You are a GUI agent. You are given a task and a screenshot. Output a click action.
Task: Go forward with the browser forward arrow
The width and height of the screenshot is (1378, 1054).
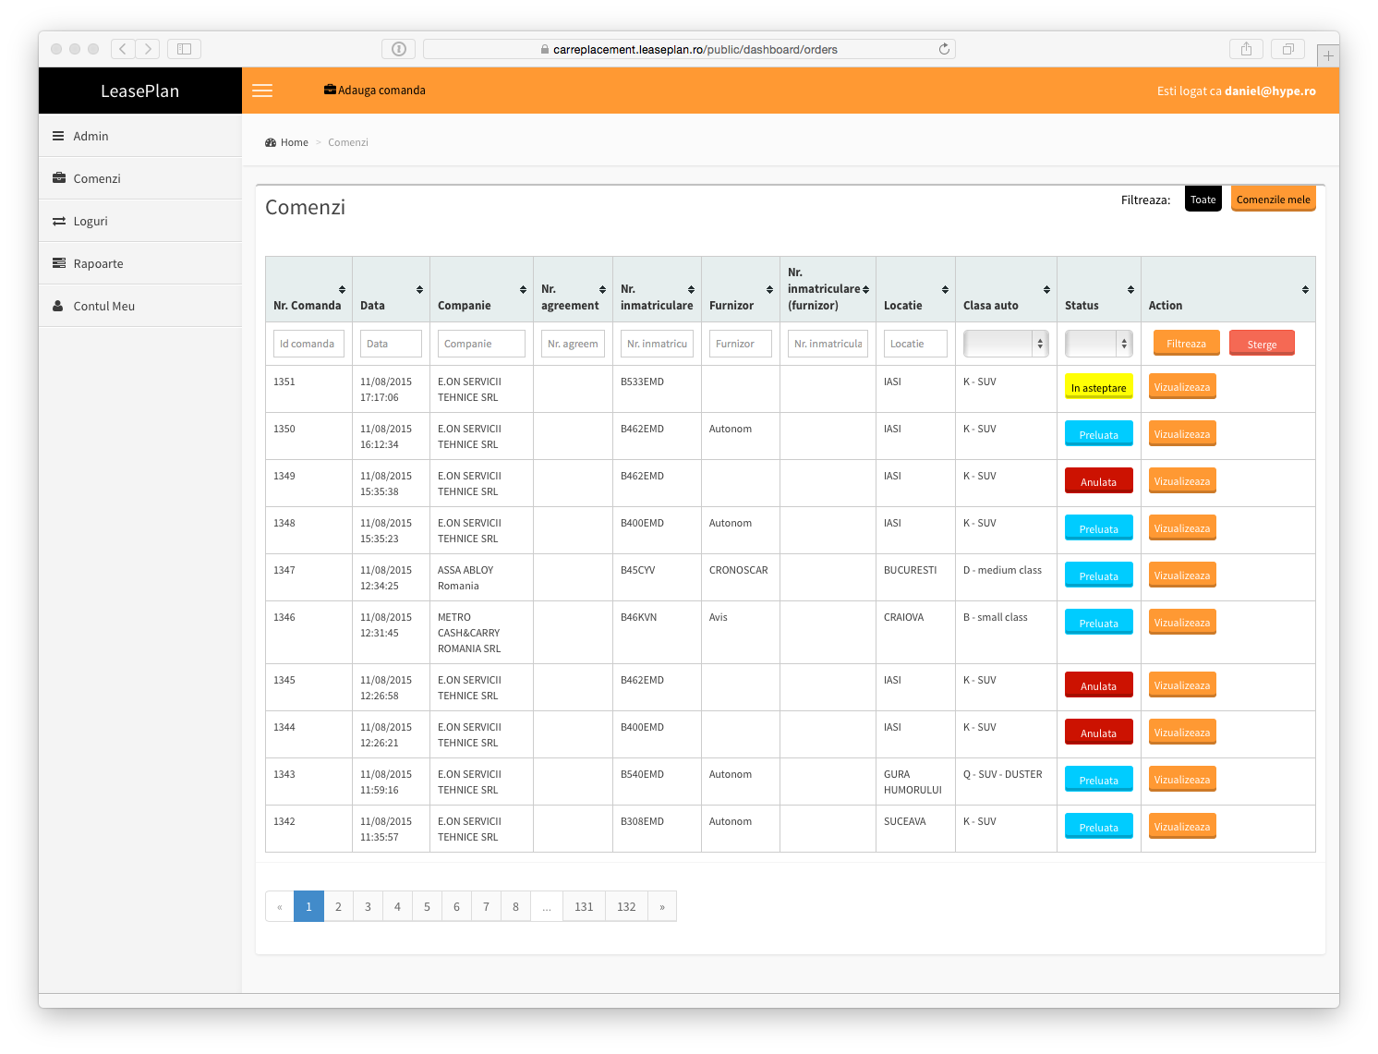(x=148, y=49)
